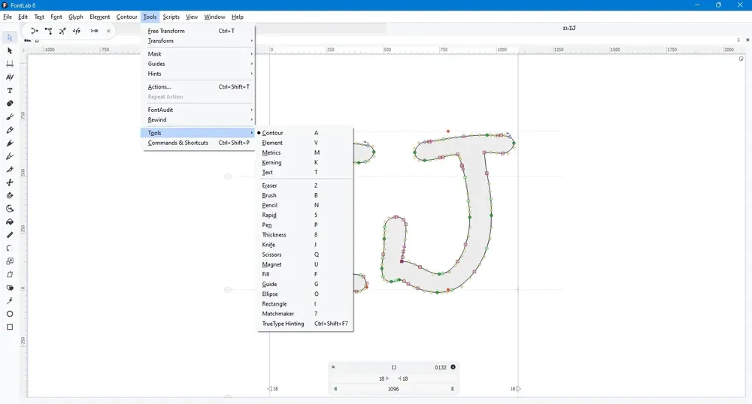
Task: Choose Magnet in the Tools submenu
Action: click(305, 264)
